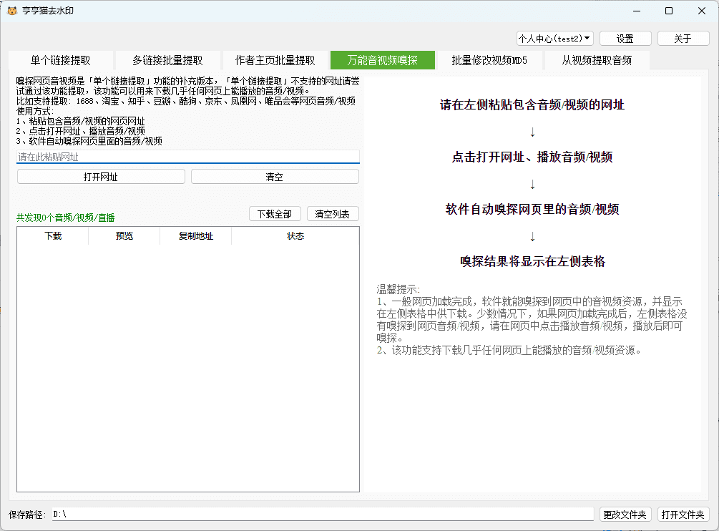Click the 打开网址 button
This screenshot has width=719, height=531.
point(100,176)
